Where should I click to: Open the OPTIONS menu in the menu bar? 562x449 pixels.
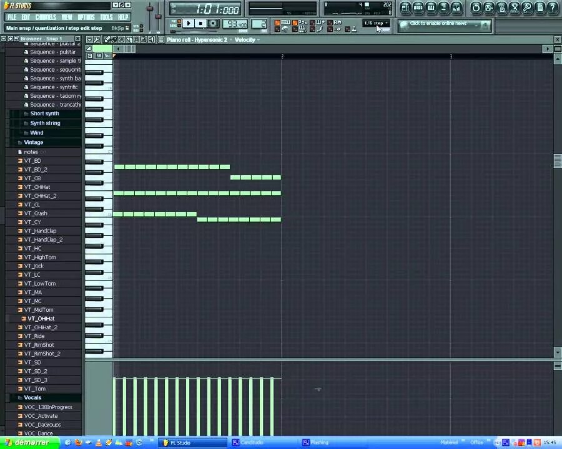tap(86, 17)
